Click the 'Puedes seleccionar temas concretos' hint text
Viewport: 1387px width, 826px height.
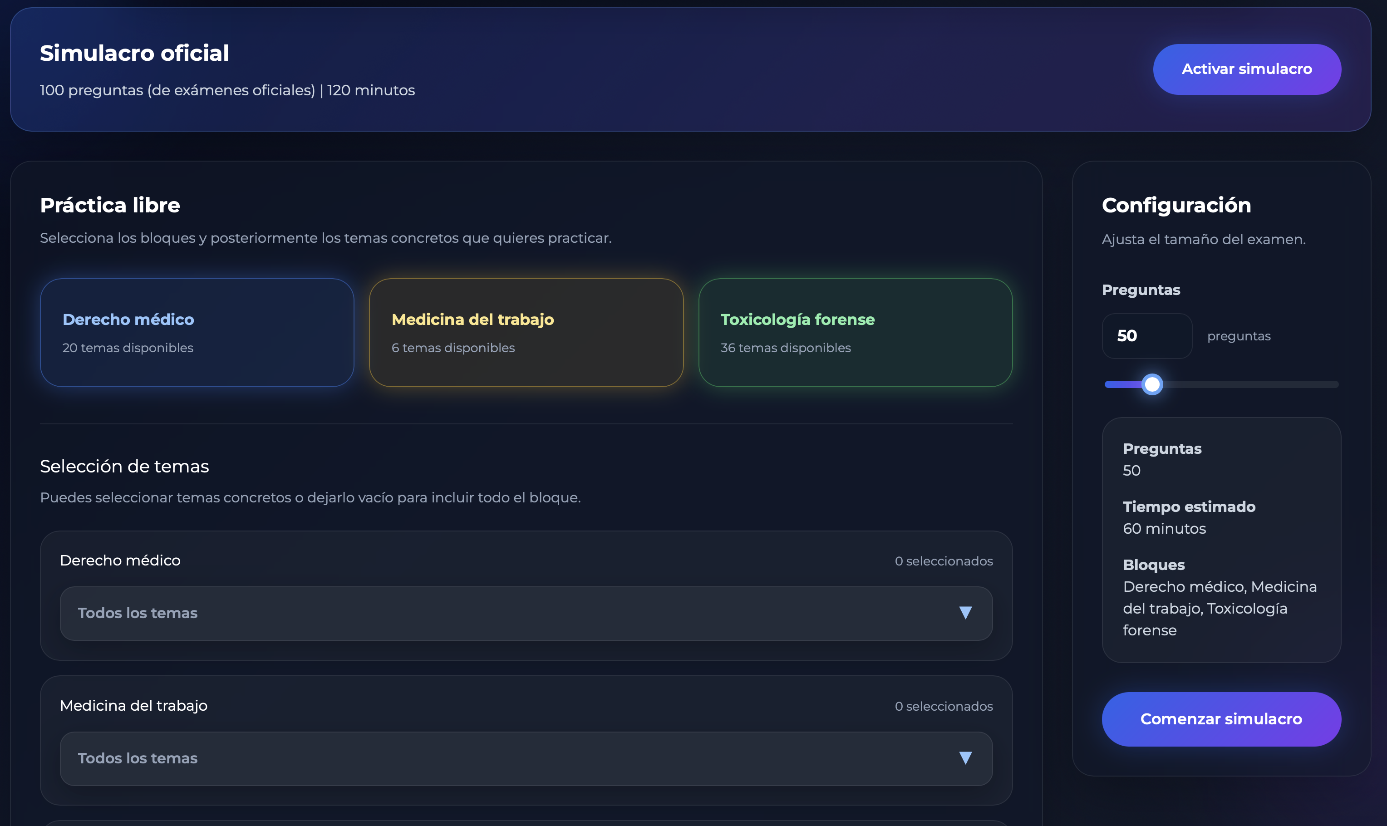coord(310,497)
